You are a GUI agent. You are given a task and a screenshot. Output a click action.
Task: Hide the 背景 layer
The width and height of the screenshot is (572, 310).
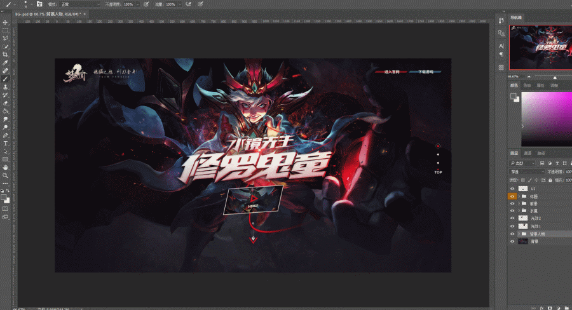coord(512,241)
